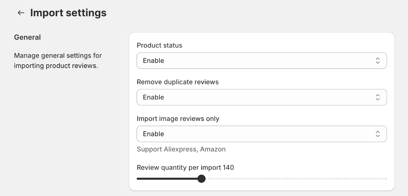Click the General section heading
Image resolution: width=408 pixels, height=196 pixels.
click(27, 37)
